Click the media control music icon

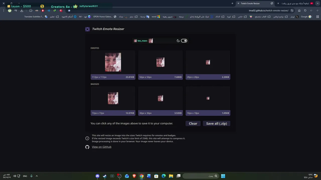16,10
